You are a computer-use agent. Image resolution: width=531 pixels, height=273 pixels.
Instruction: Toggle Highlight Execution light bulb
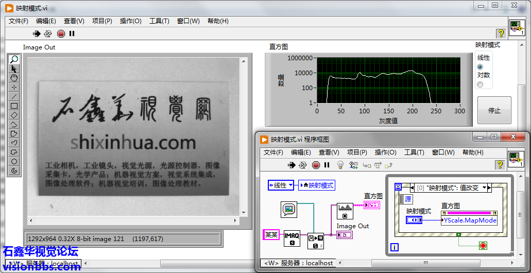tap(340, 165)
